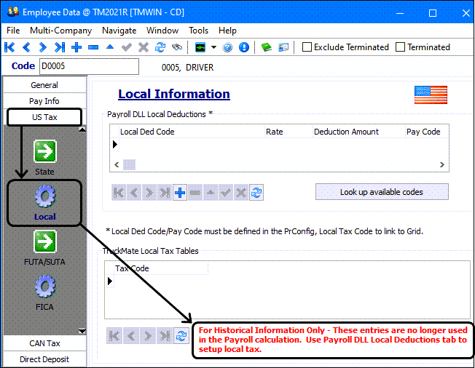The width and height of the screenshot is (475, 368).
Task: Go to first employee record in toolbar
Action: (x=9, y=47)
